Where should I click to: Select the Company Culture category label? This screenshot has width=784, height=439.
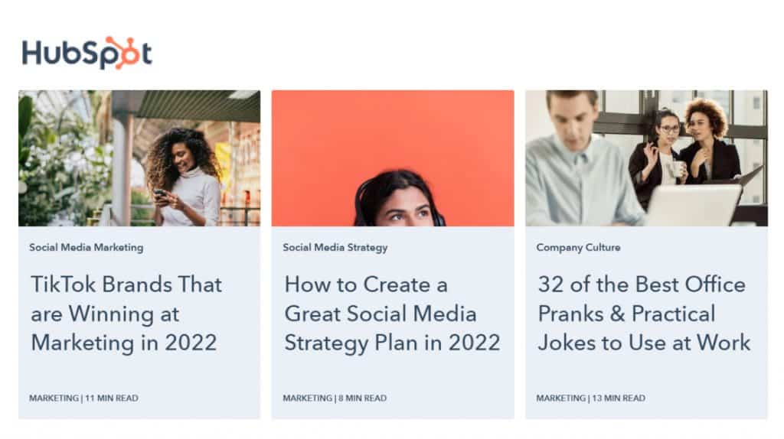tap(578, 247)
